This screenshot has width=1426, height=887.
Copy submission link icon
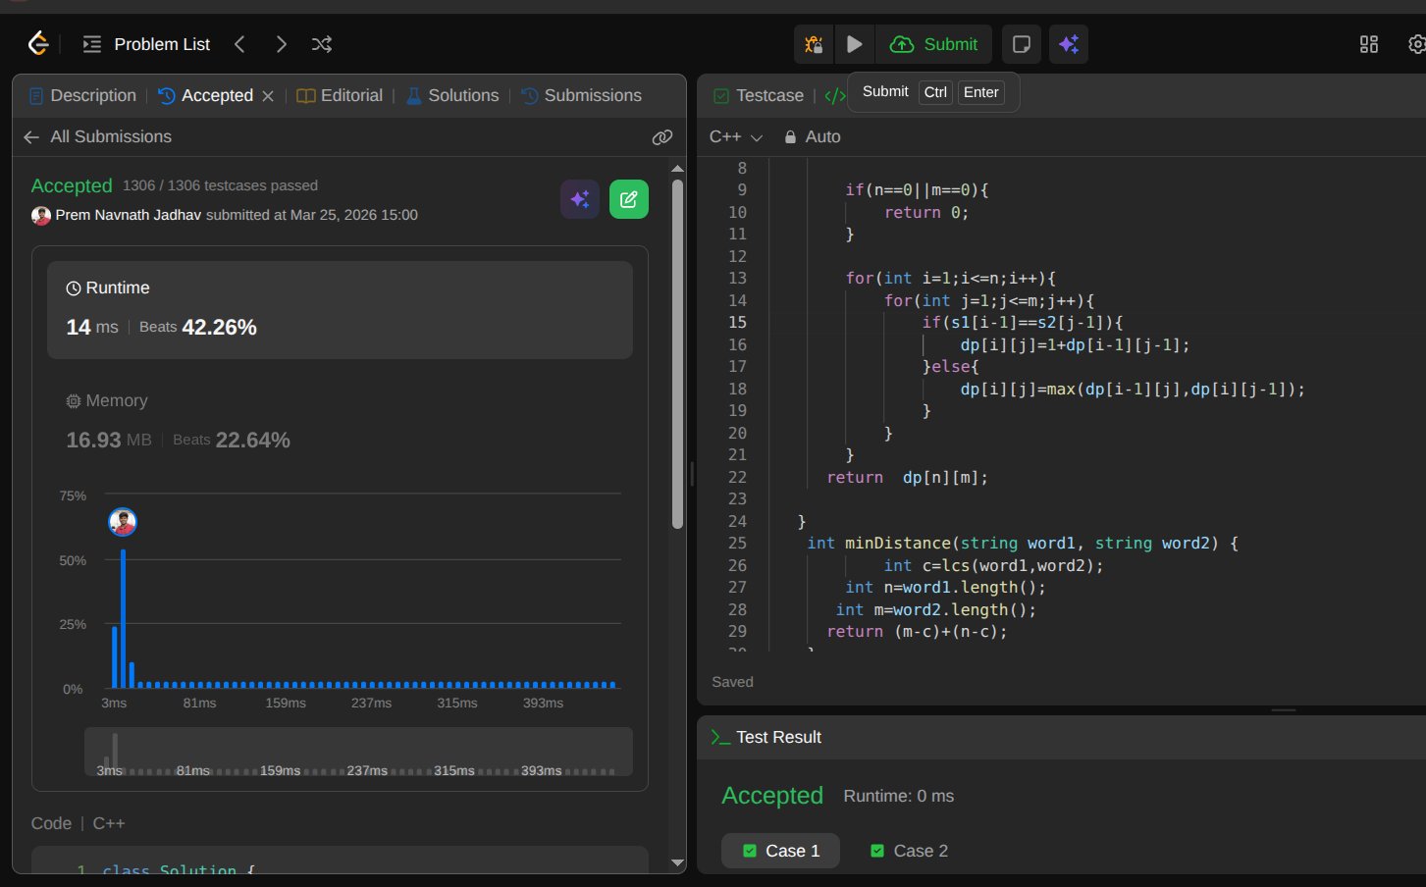click(x=662, y=137)
